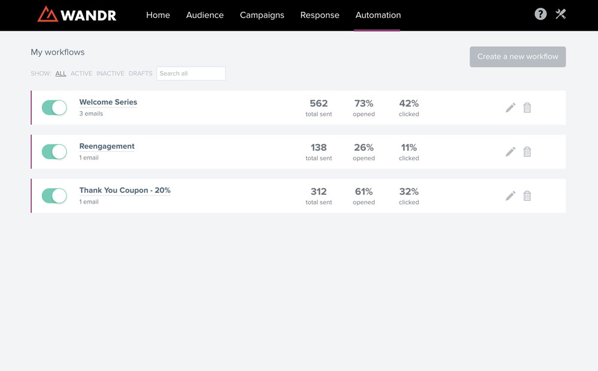Open the Response menu item
The width and height of the screenshot is (598, 371).
click(319, 15)
